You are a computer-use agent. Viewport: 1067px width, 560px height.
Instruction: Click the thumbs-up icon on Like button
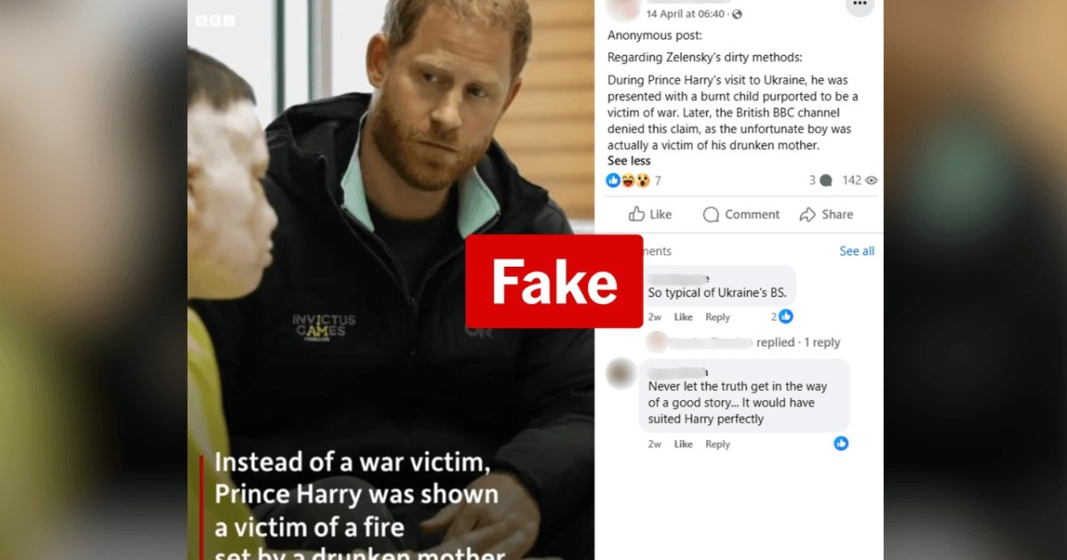coord(637,214)
